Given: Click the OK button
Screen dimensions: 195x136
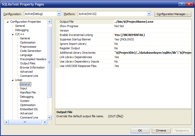Looking at the screenshot, I should [140, 131].
